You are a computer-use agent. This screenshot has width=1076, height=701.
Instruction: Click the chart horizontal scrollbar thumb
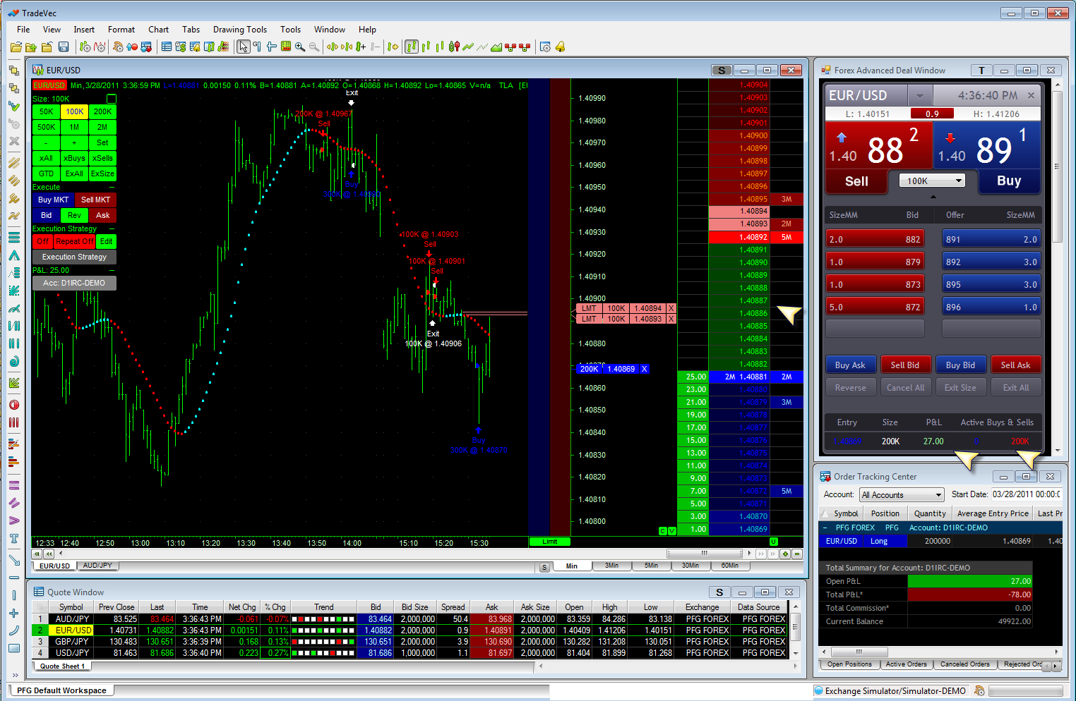pyautogui.click(x=703, y=554)
